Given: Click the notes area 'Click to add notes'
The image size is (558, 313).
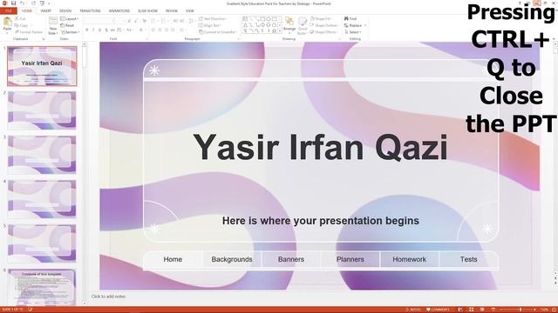Looking at the screenshot, I should pyautogui.click(x=108, y=296).
